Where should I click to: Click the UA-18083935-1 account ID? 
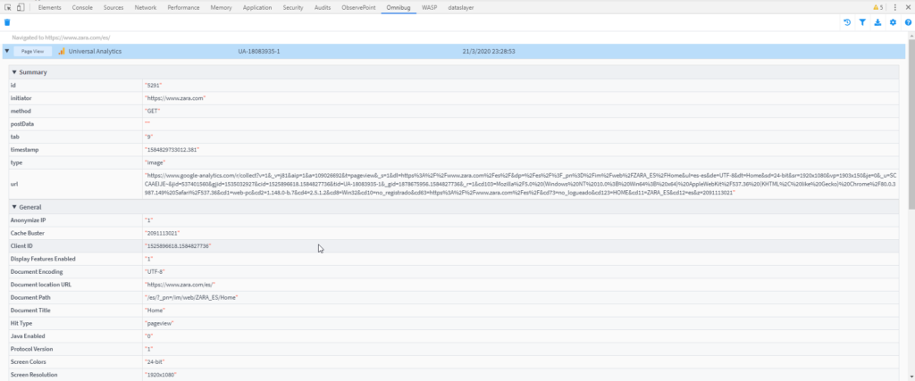(x=259, y=51)
